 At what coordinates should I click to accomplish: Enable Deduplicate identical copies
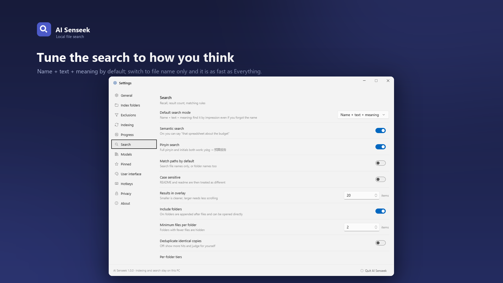coord(380,243)
